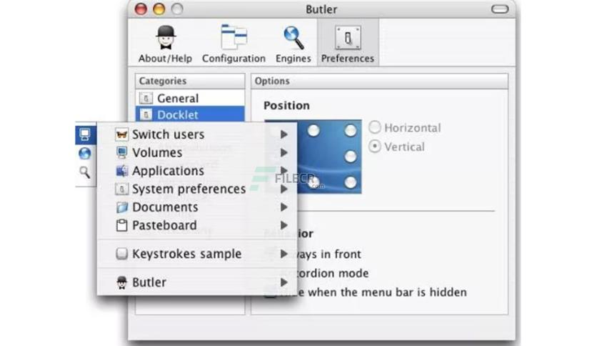597x346 pixels.
Task: Click the Keystrokes sample key icon
Action: [121, 254]
